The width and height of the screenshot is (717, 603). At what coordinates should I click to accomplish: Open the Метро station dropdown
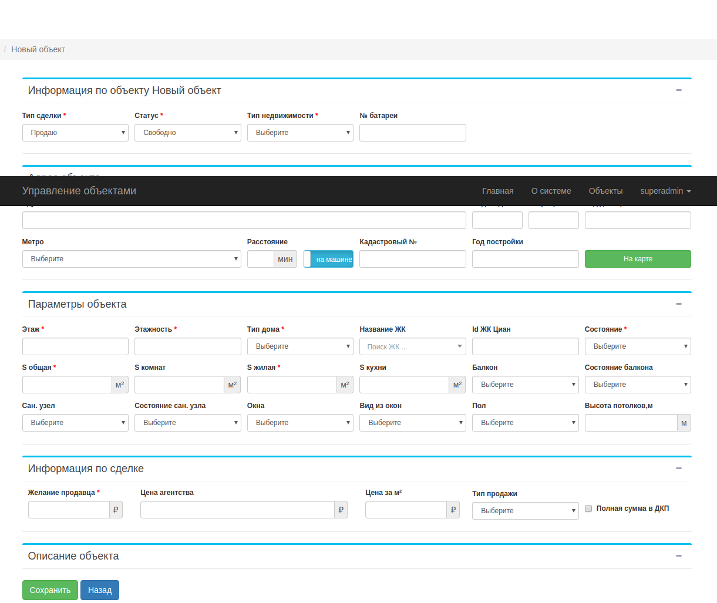click(x=132, y=259)
